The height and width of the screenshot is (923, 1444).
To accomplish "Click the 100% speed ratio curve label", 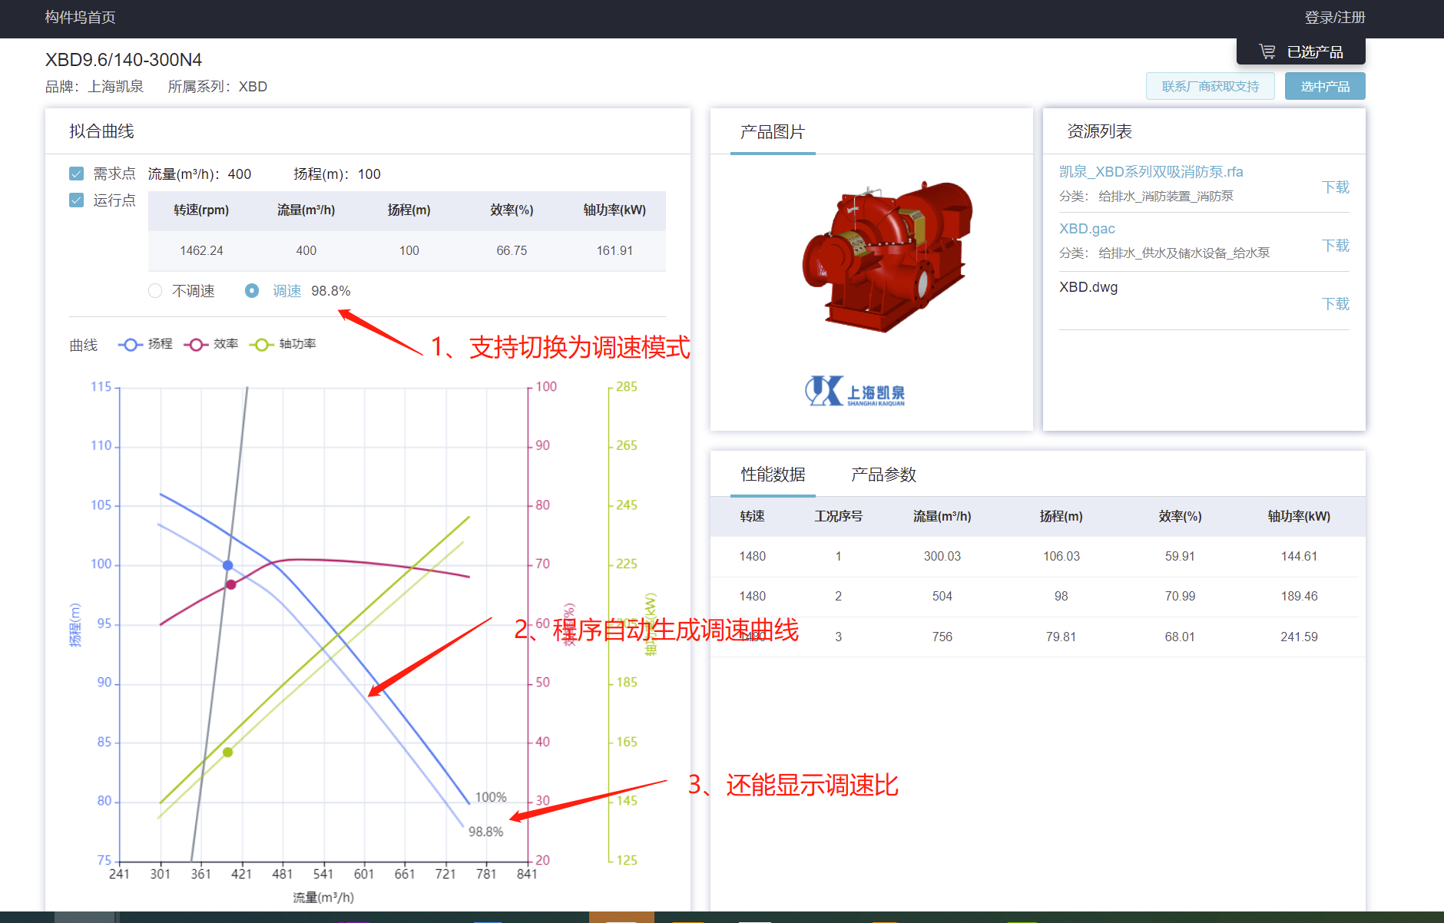I will pos(491,797).
